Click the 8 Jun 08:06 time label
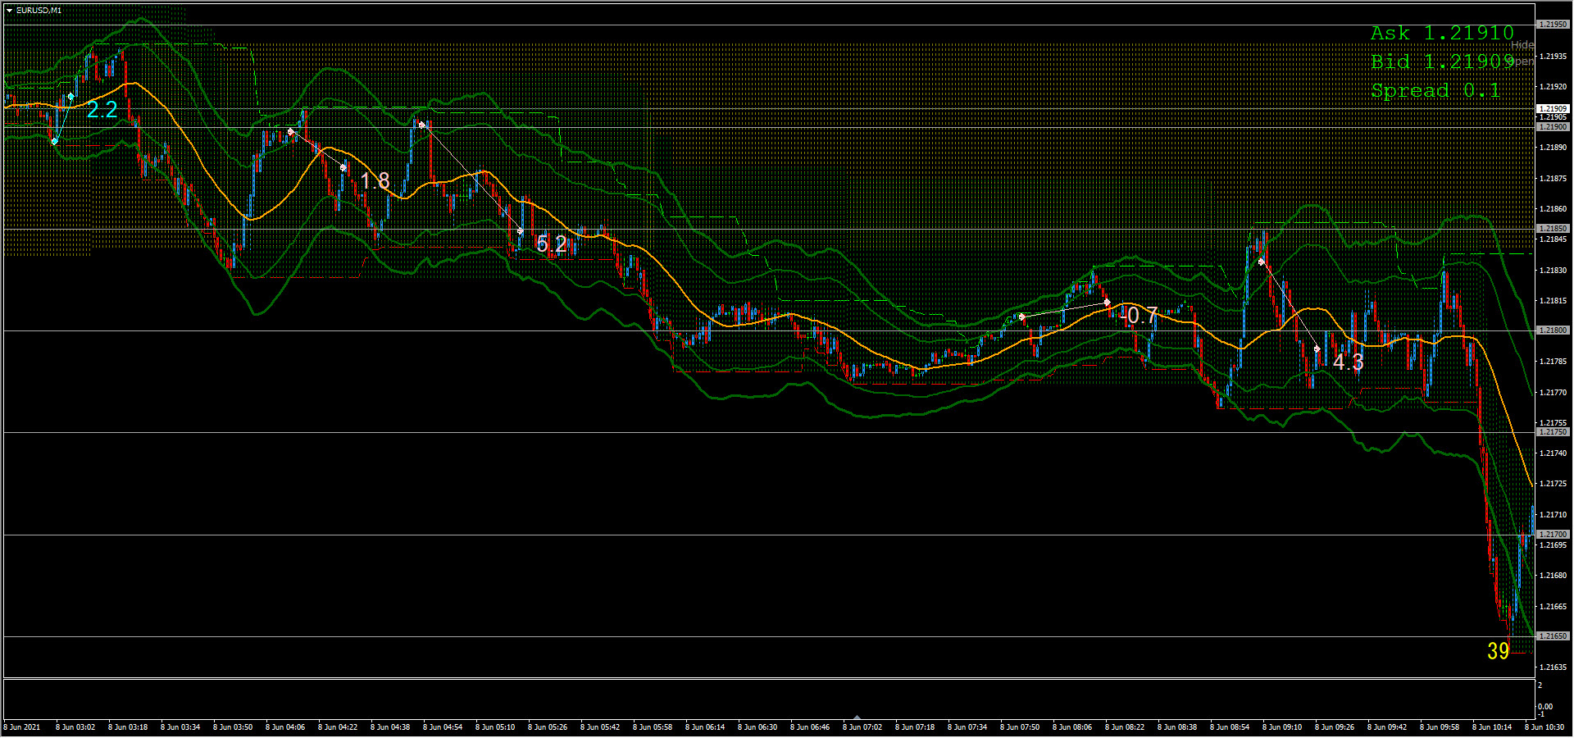The width and height of the screenshot is (1574, 738). pos(1072,727)
